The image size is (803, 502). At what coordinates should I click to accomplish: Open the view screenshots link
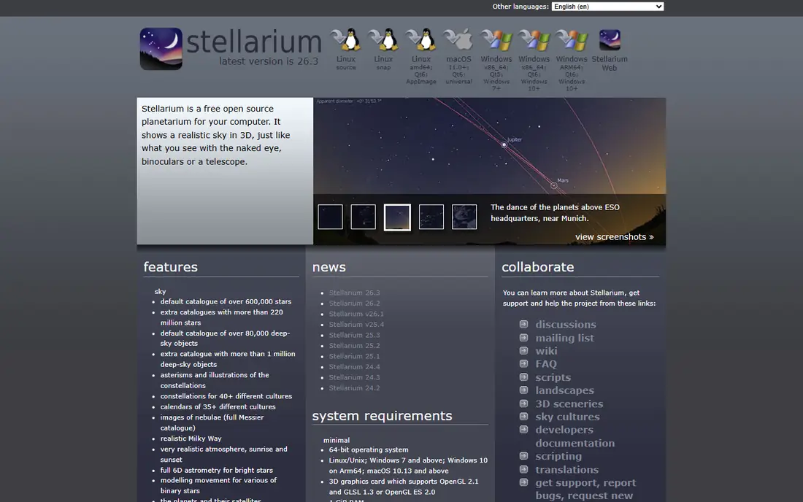[614, 237]
